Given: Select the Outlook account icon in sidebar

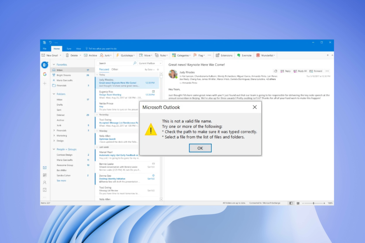Looking at the screenshot, I should coord(44,65).
